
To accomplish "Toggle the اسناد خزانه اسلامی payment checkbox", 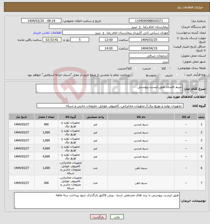I will click(x=133, y=74).
